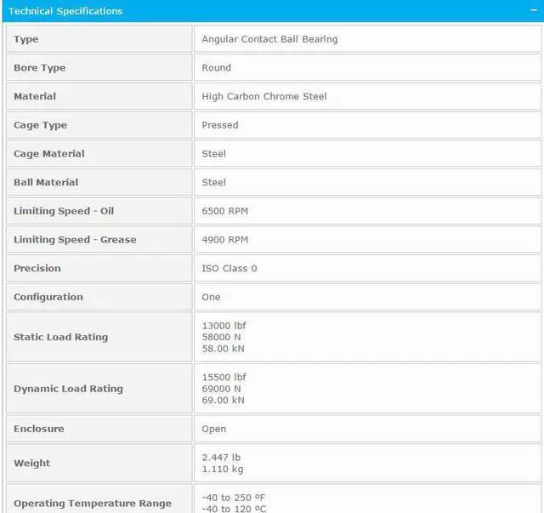The width and height of the screenshot is (544, 513).
Task: Collapse the Technical Specifications panel using minus icon
Action: tap(530, 11)
